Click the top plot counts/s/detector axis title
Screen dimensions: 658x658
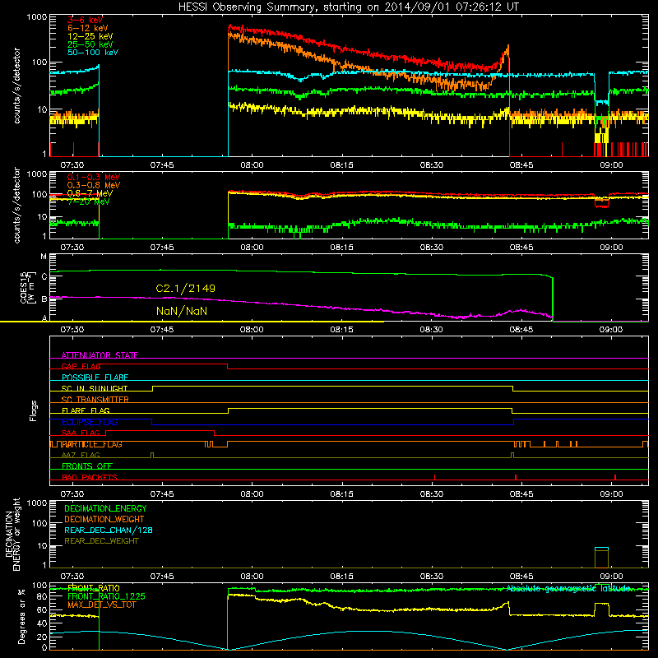[16, 86]
